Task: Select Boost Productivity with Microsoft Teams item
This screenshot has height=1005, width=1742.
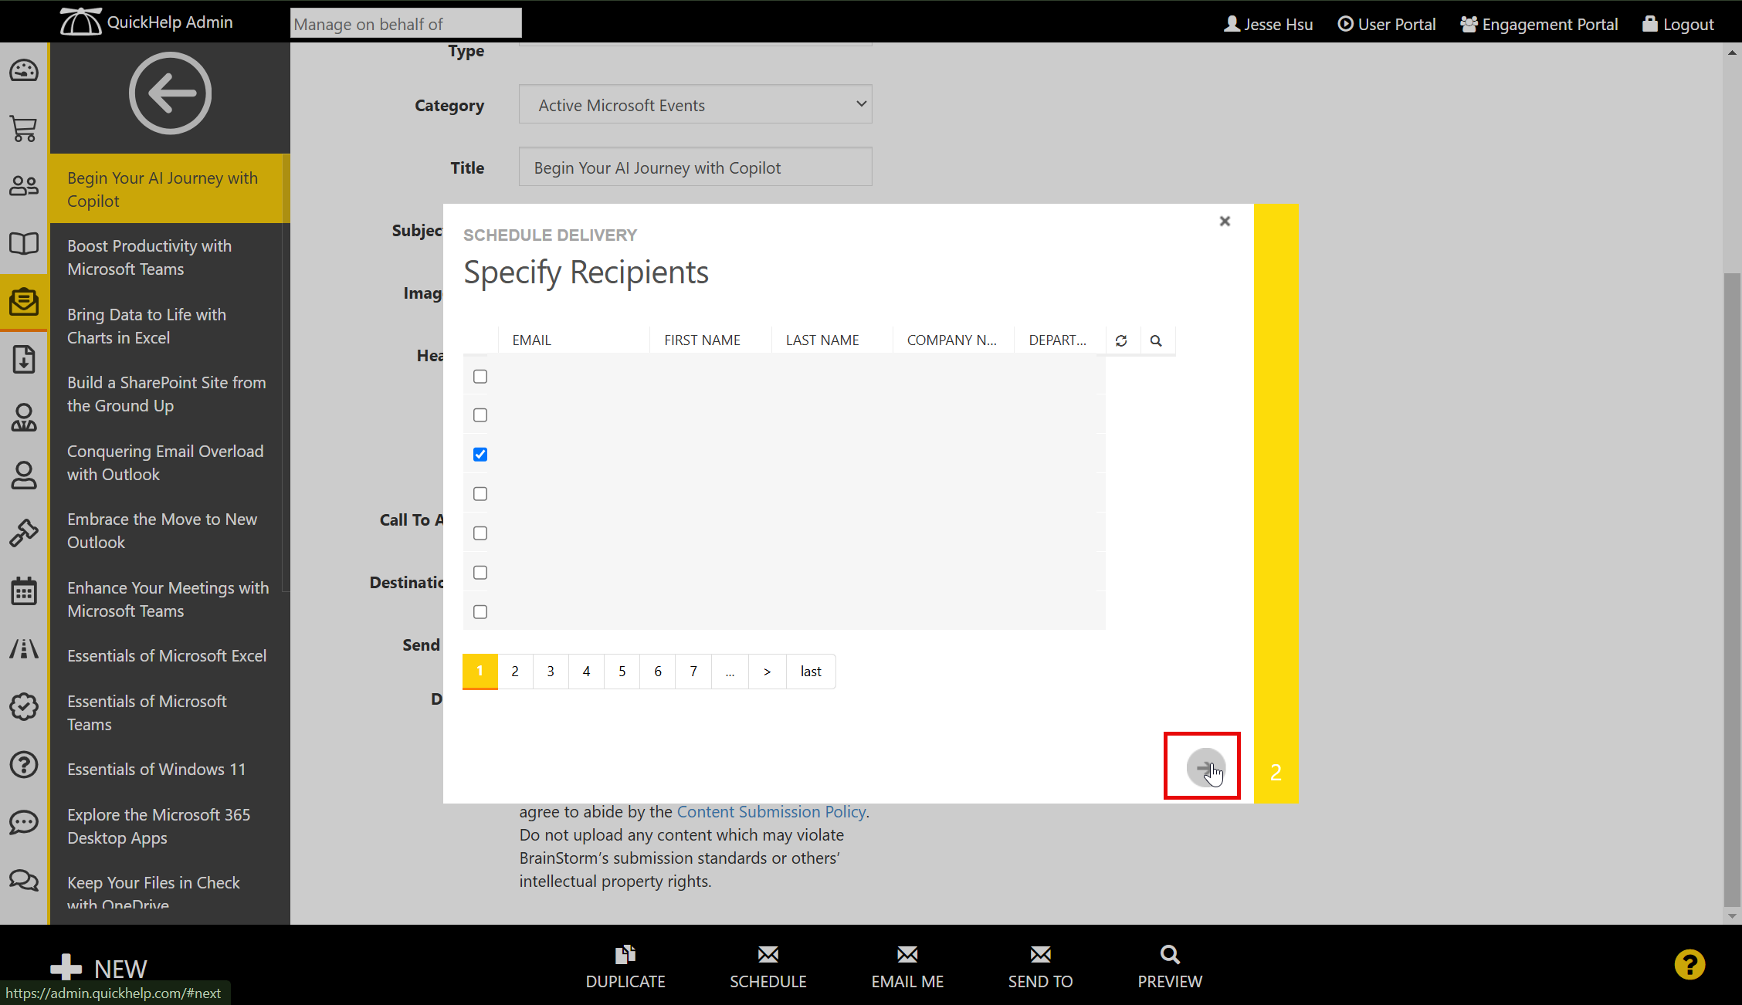Action: [x=149, y=257]
